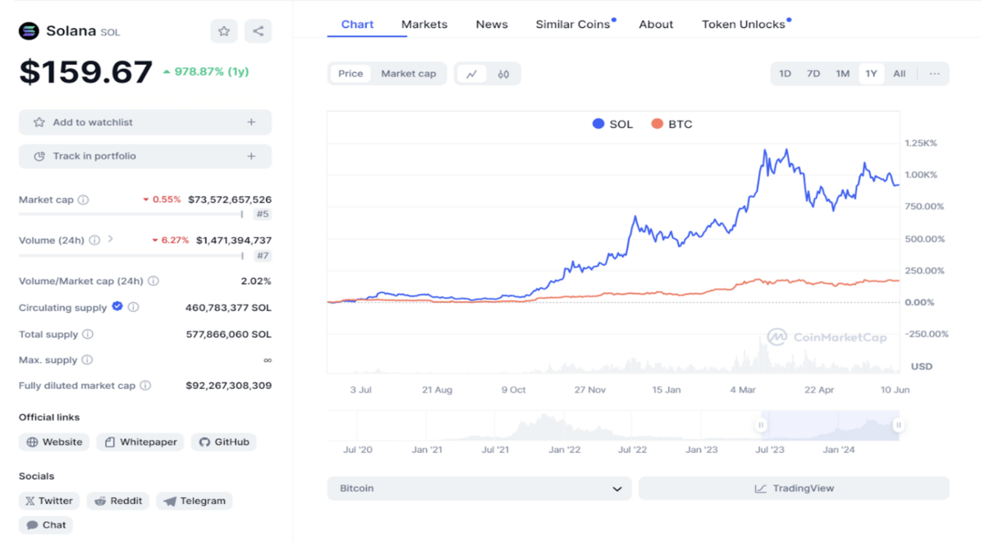Switch to the Chart tab
Viewport: 985px width, 554px height.
(357, 25)
